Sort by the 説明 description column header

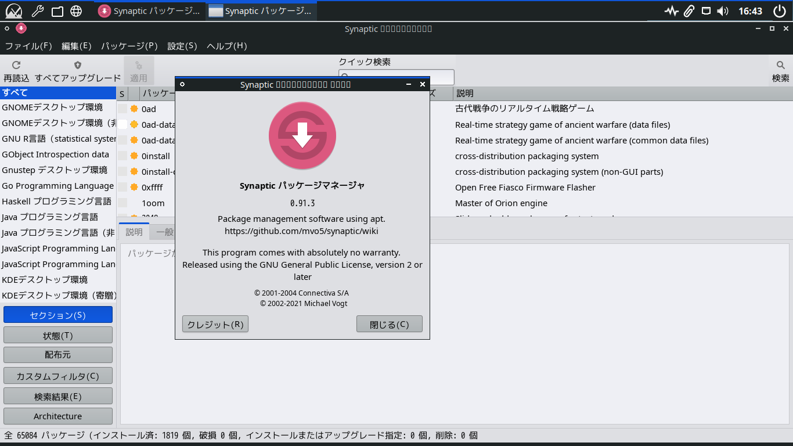point(623,93)
